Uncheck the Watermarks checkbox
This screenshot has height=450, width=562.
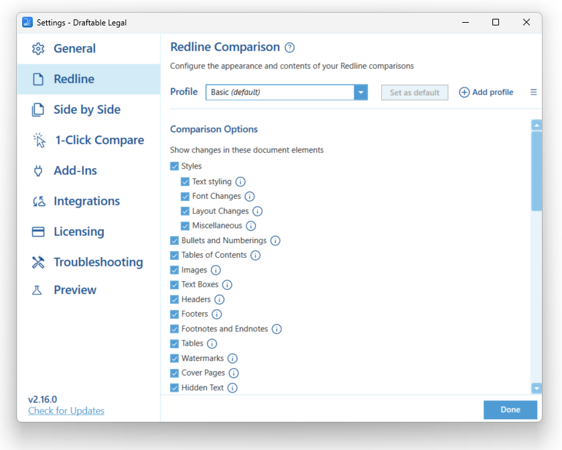coord(175,359)
